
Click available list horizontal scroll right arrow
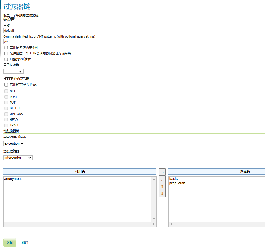point(154,224)
